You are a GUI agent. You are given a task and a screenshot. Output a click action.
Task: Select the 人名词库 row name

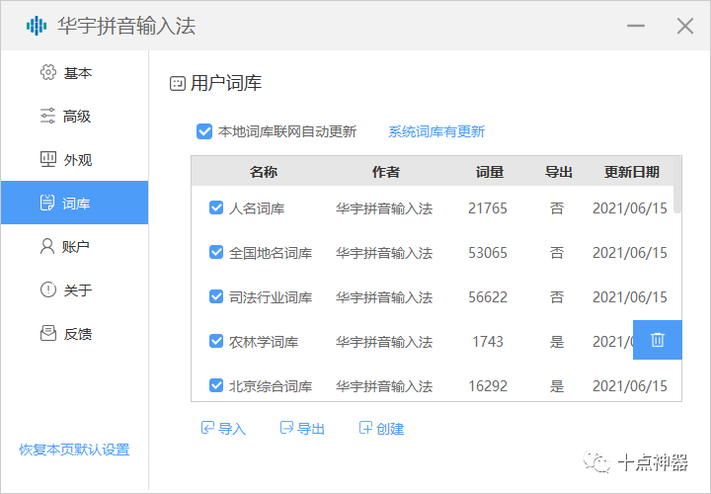[257, 208]
